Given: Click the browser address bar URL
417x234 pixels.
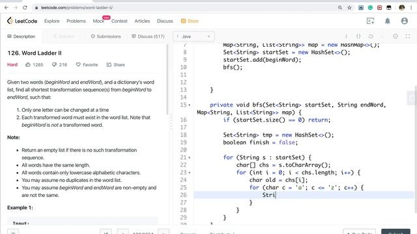Looking at the screenshot, I should click(77, 8).
